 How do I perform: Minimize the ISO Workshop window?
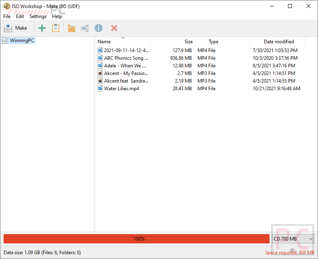(272, 6)
